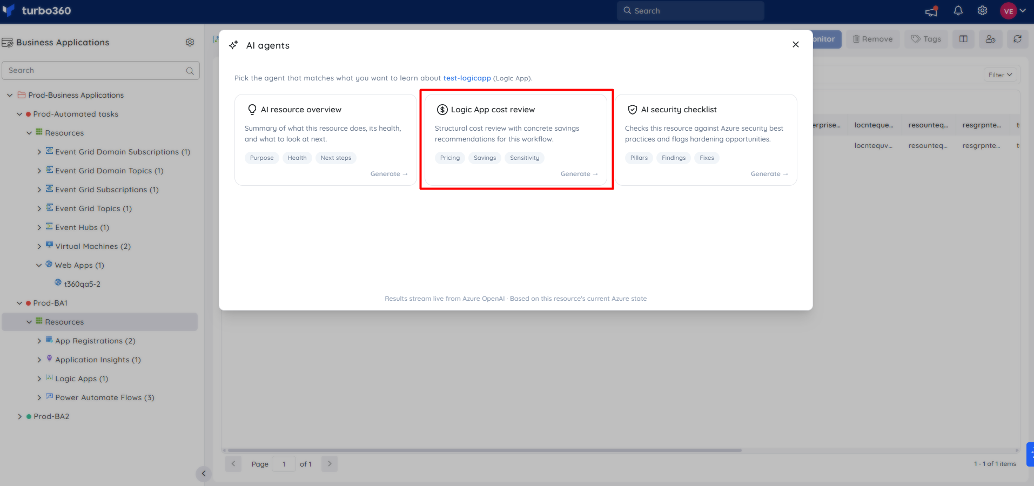Open the test-logicapp link

(467, 78)
